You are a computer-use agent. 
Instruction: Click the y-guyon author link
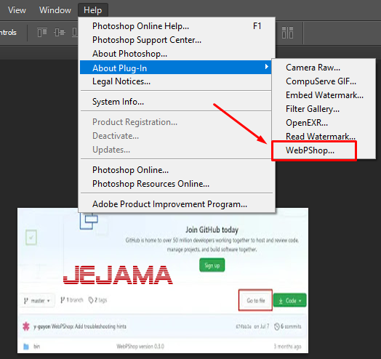point(41,326)
